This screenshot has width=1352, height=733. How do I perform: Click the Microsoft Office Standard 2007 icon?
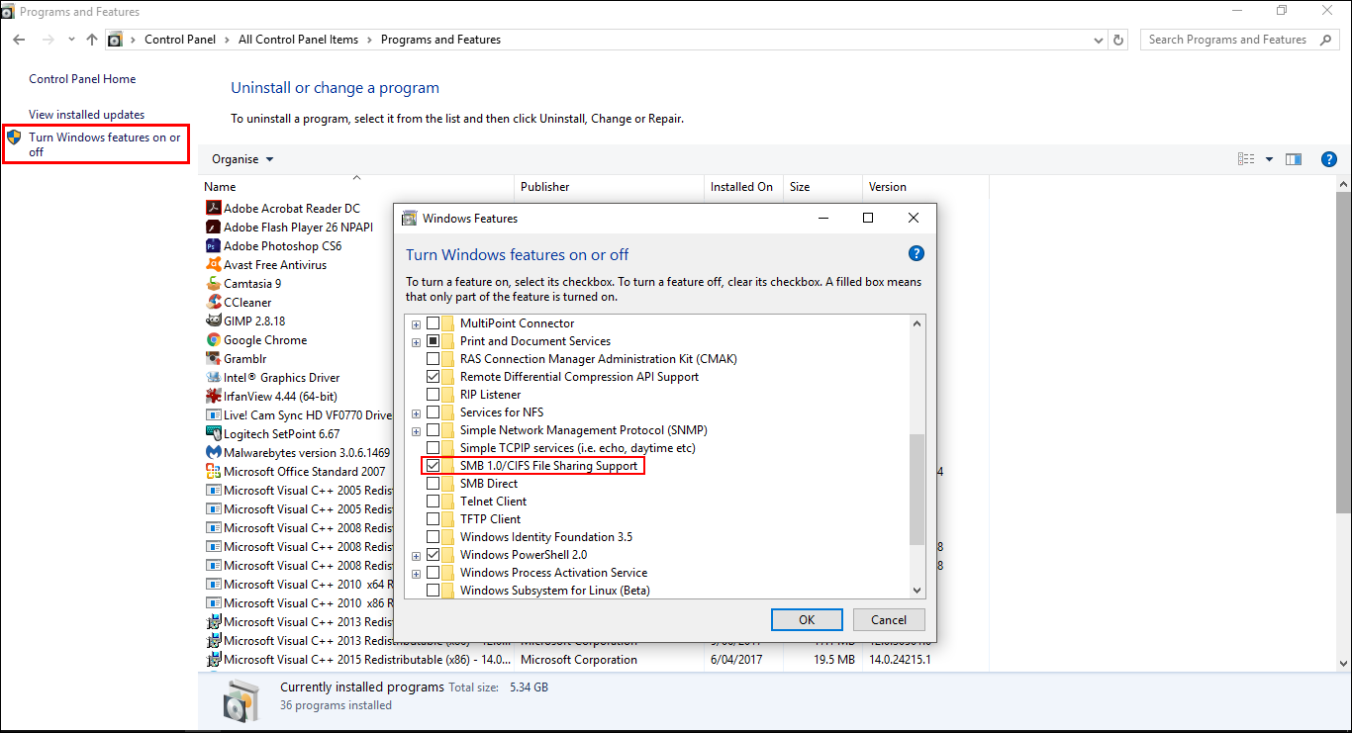click(213, 472)
